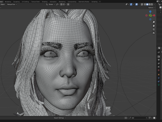Toggle the Show Overlays button
Viewport: 162px width, 122px height.
click(x=137, y=4)
